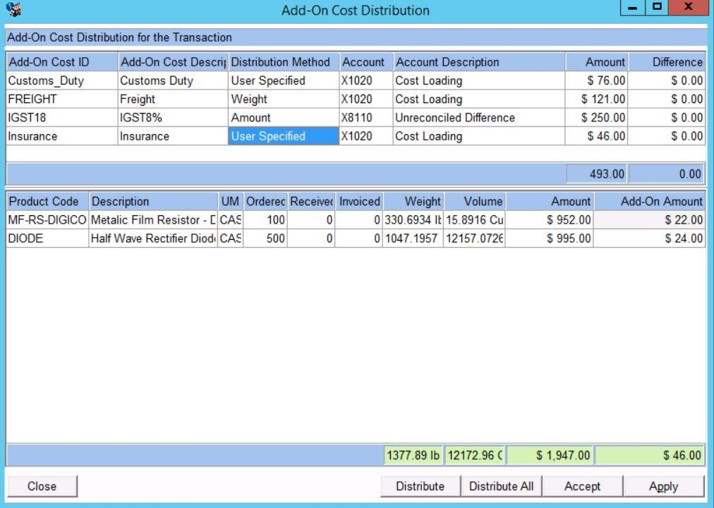Image resolution: width=714 pixels, height=508 pixels.
Task: Open Insurance Distribution Method dropdown cell
Action: [284, 136]
